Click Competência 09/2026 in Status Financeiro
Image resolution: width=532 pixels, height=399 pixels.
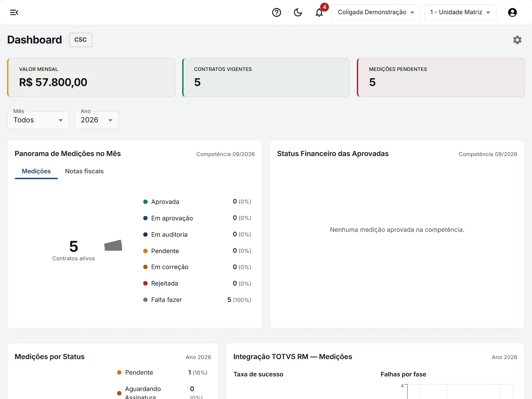488,154
